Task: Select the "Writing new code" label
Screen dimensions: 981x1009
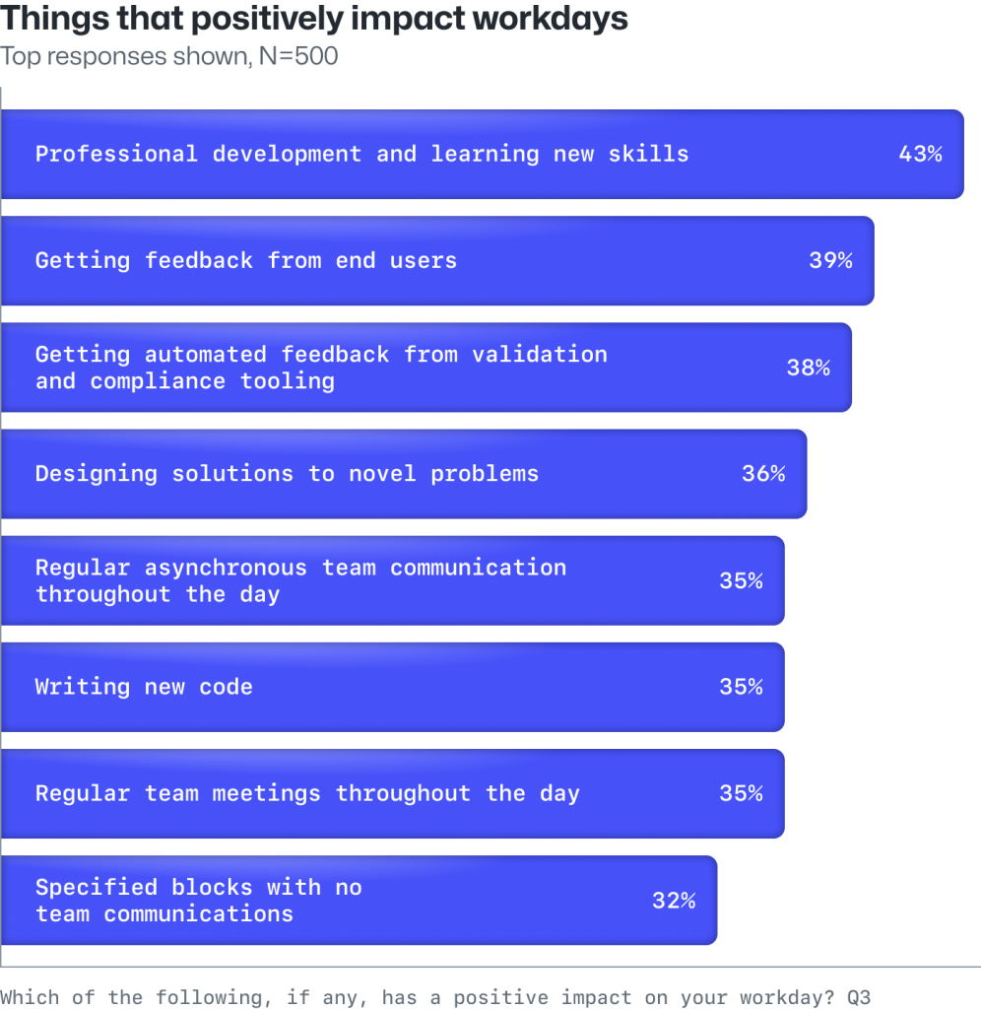Action: (x=144, y=687)
